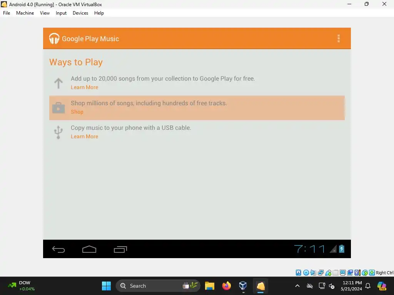394x295 pixels.
Task: Open the Devices menu
Action: point(80,13)
